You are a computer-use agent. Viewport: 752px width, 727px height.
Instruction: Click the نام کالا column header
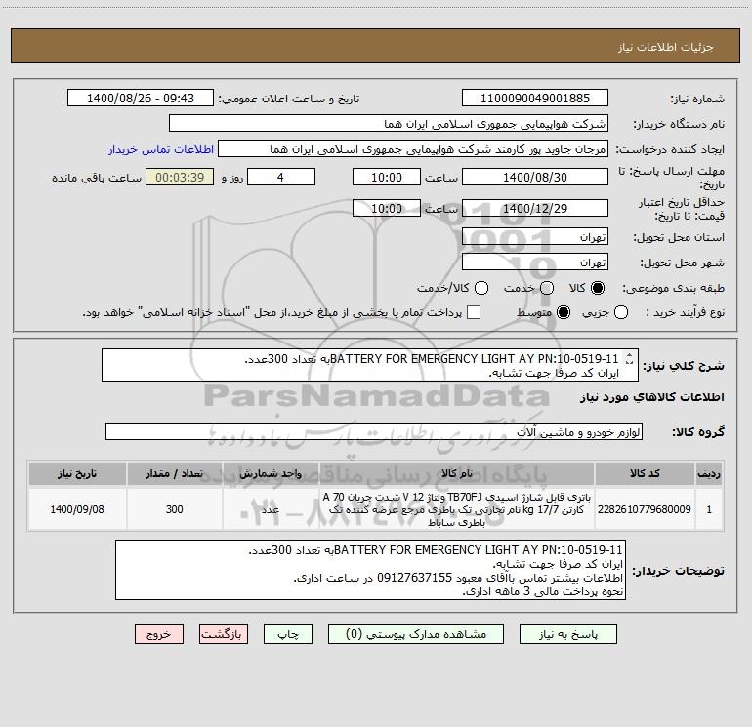[457, 473]
